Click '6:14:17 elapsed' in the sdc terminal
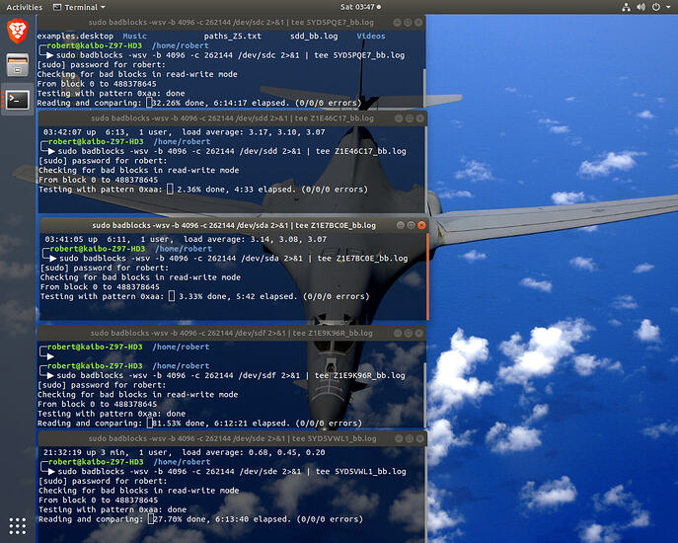 [250, 103]
